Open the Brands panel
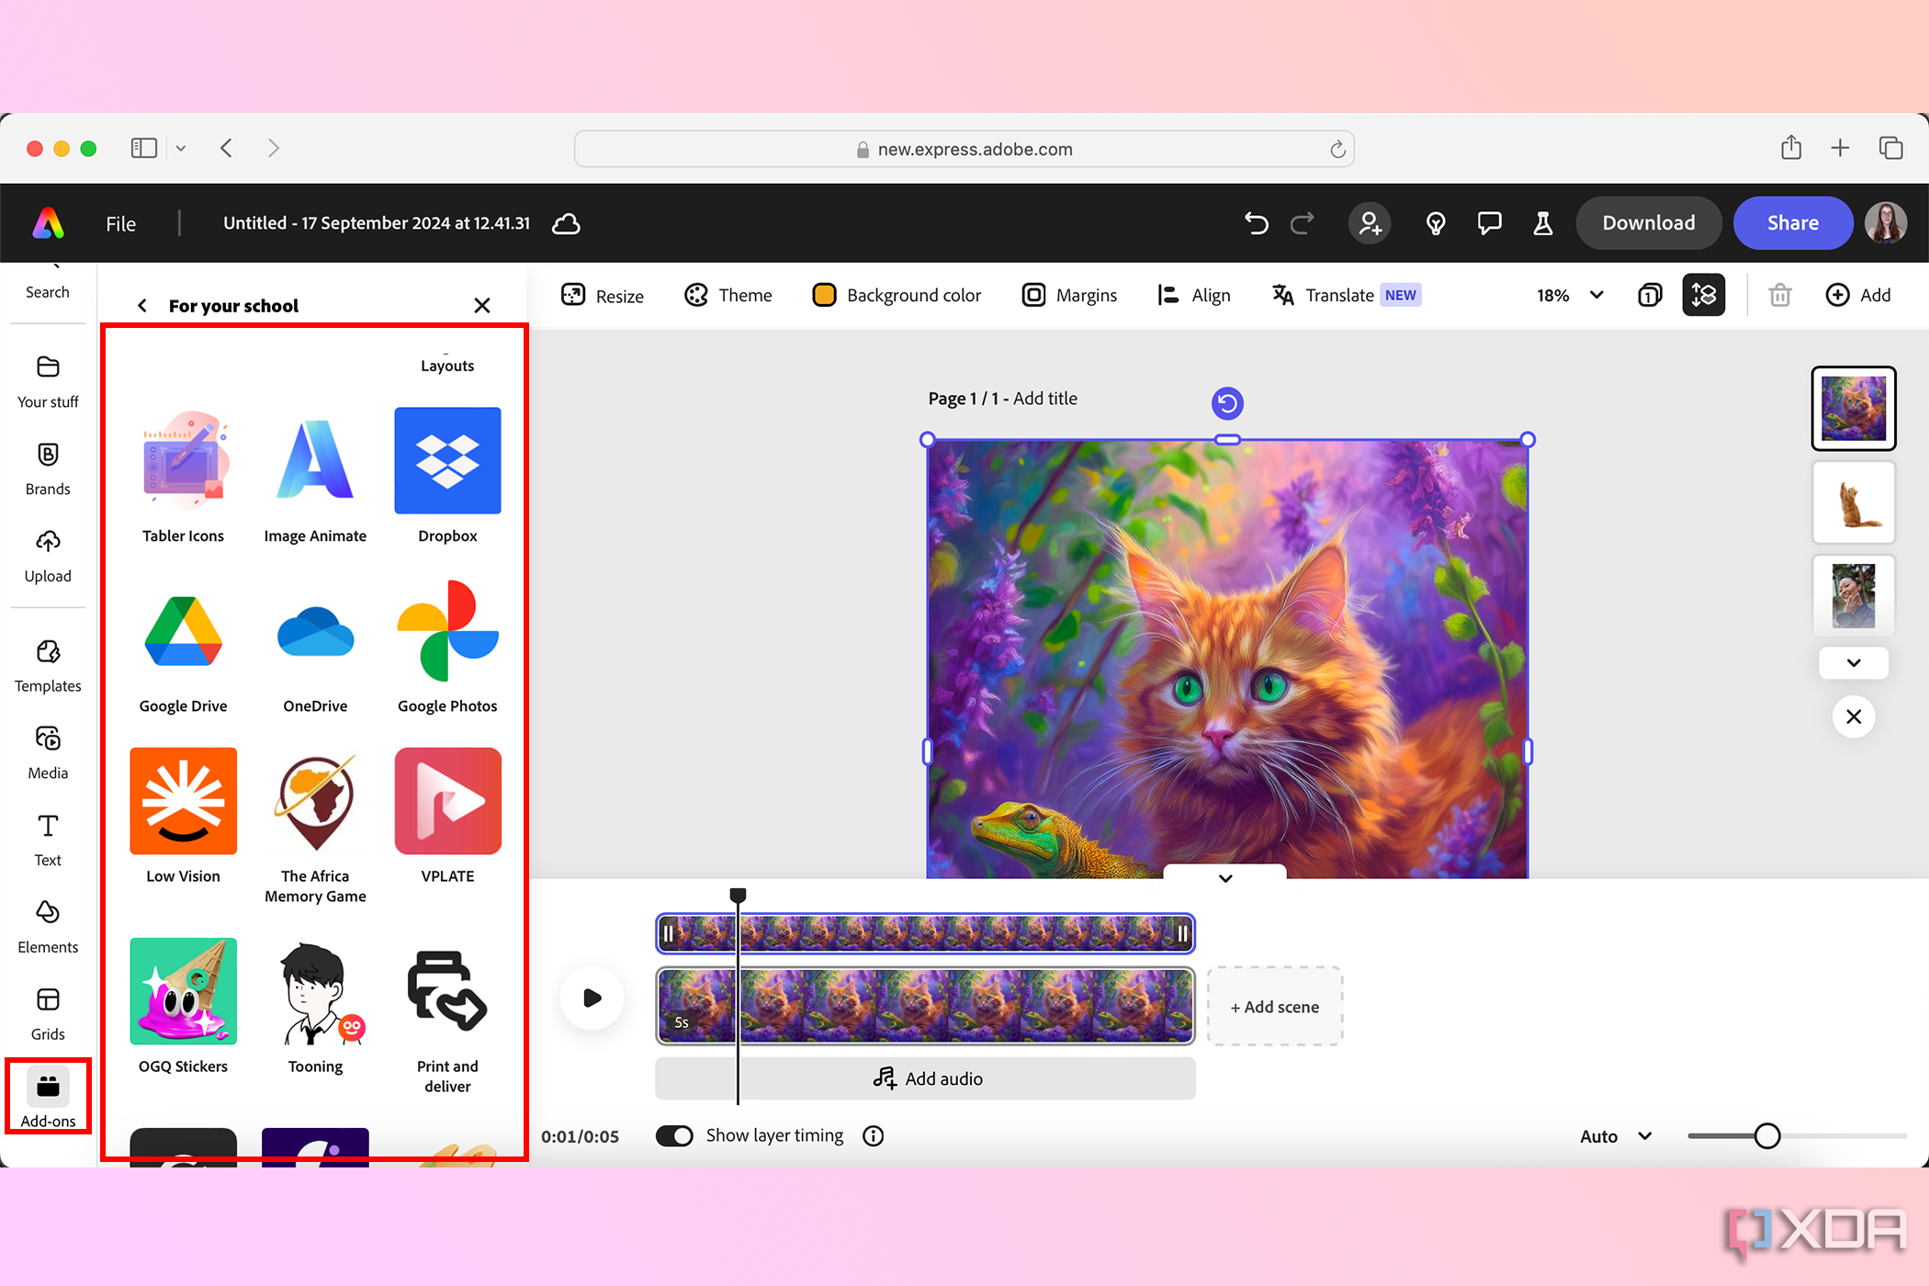This screenshot has height=1286, width=1929. pyautogui.click(x=48, y=468)
